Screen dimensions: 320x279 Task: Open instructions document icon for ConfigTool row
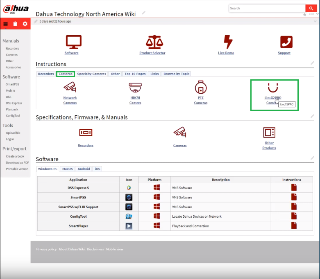click(x=294, y=216)
